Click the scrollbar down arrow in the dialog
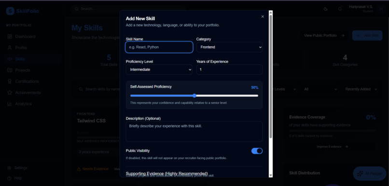Image resolution: width=389 pixels, height=186 pixels. pyautogui.click(x=271, y=175)
